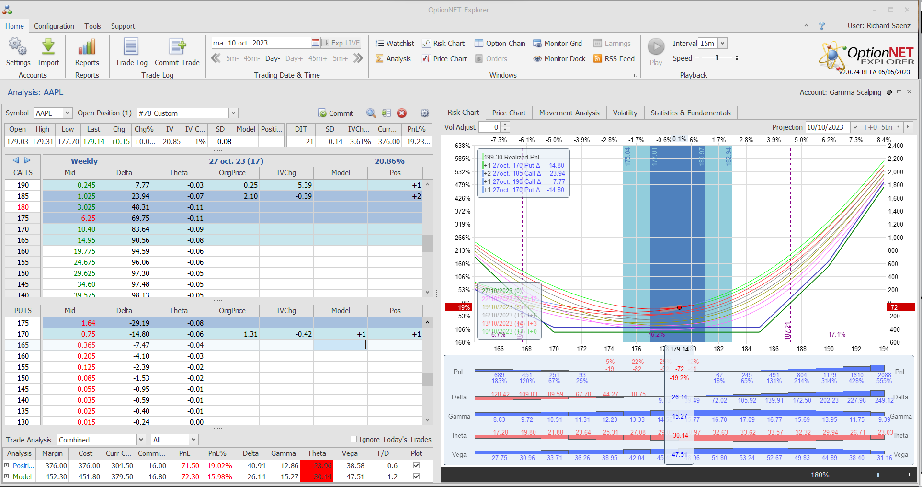
Task: Toggle the 5Ln lines button
Action: tap(887, 127)
